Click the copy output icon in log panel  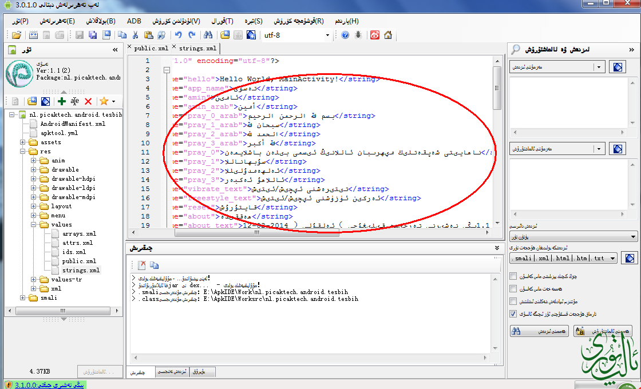pos(154,265)
